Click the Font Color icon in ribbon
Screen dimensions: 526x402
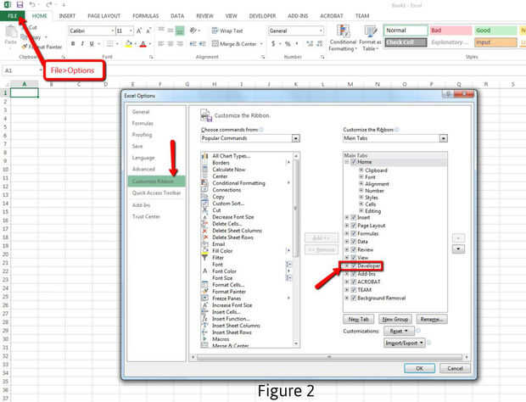[143, 44]
